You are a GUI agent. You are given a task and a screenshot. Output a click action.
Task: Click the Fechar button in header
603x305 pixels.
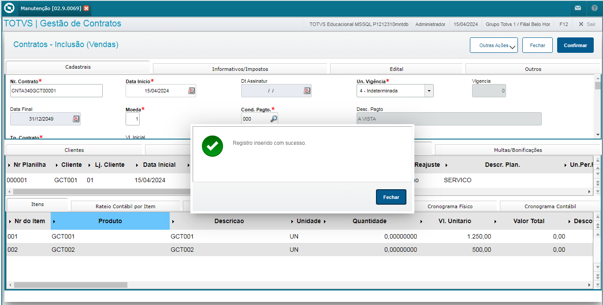coord(537,45)
